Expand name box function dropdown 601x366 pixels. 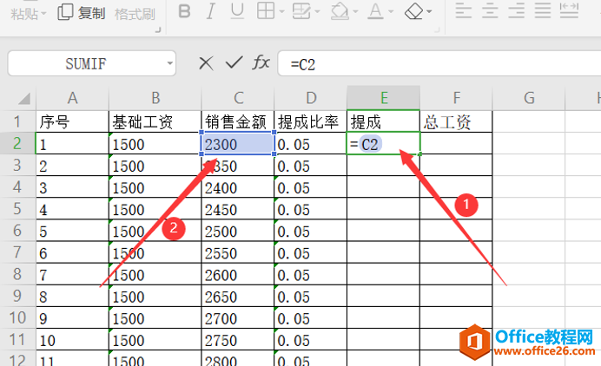[x=170, y=63]
